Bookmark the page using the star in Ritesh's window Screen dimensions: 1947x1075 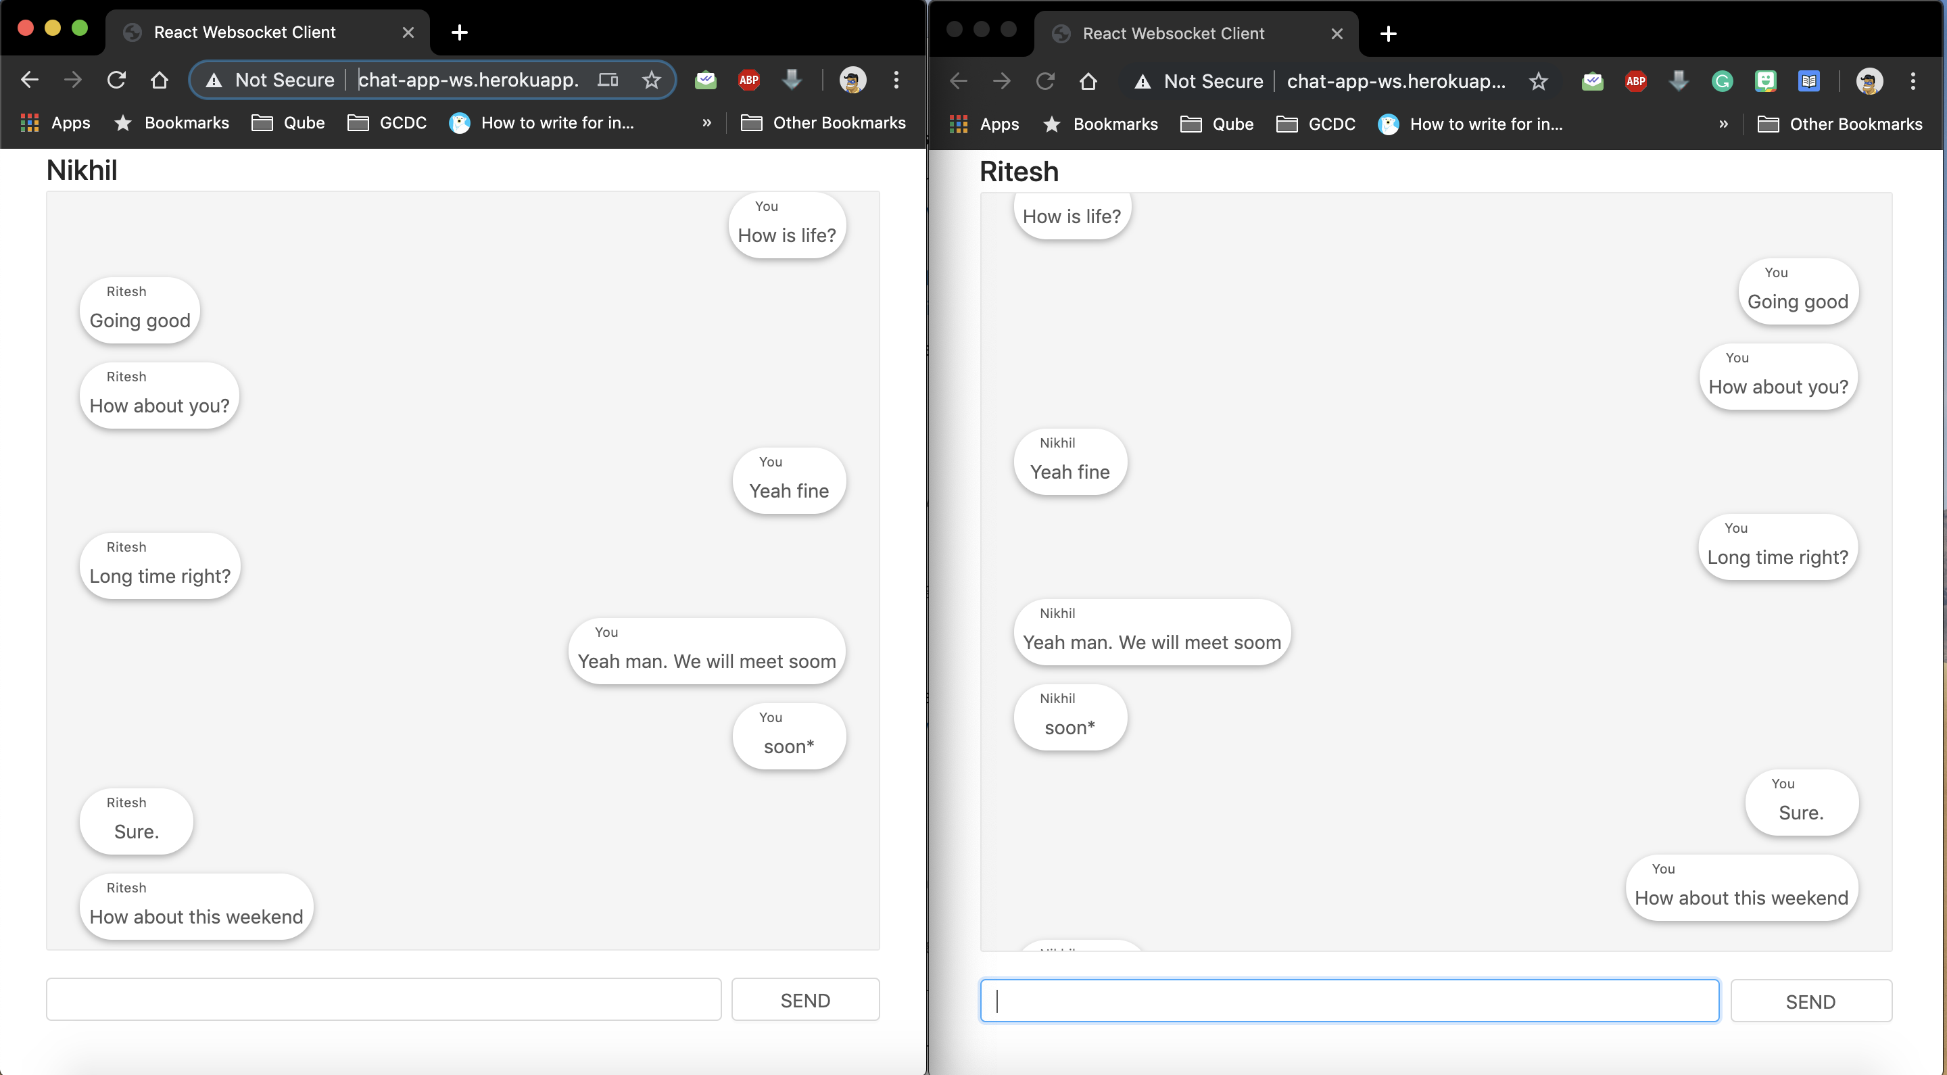pos(1539,81)
